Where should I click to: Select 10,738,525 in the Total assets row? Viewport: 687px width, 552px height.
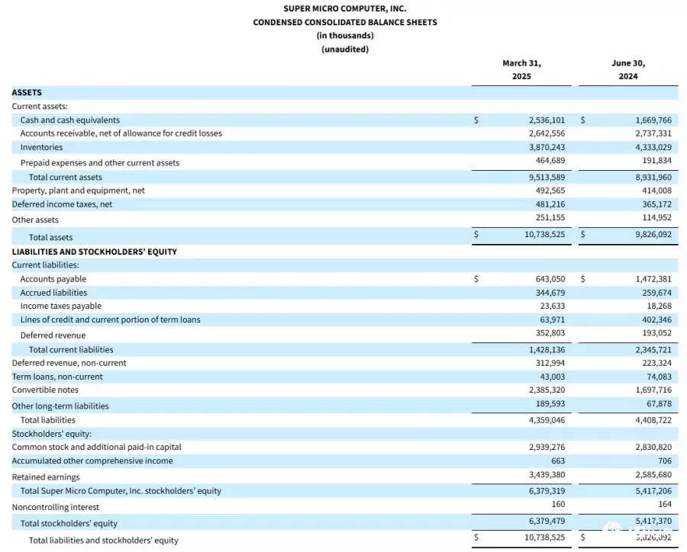tap(544, 234)
